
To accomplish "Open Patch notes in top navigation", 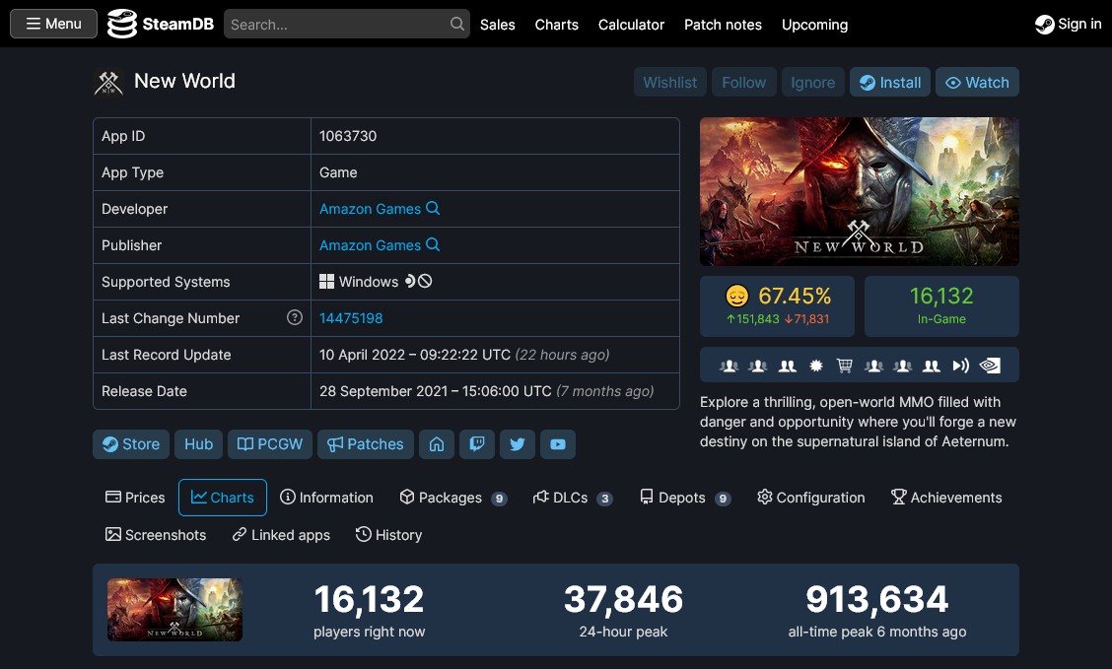I will (x=723, y=24).
